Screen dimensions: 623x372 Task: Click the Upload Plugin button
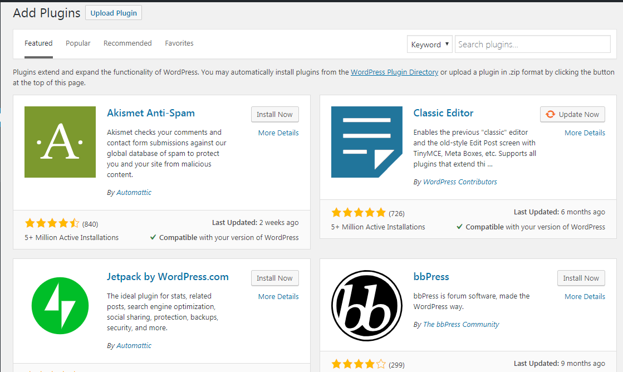tap(114, 13)
